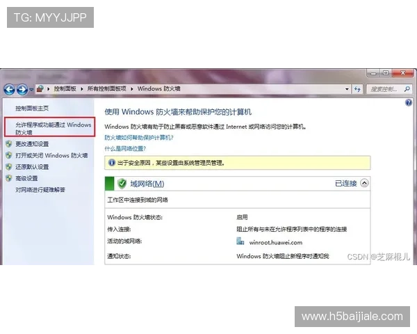Screen dimensions: 417x334
Task: Open 打开或关闭 Windows 防火墙 link
Action: coord(51,155)
